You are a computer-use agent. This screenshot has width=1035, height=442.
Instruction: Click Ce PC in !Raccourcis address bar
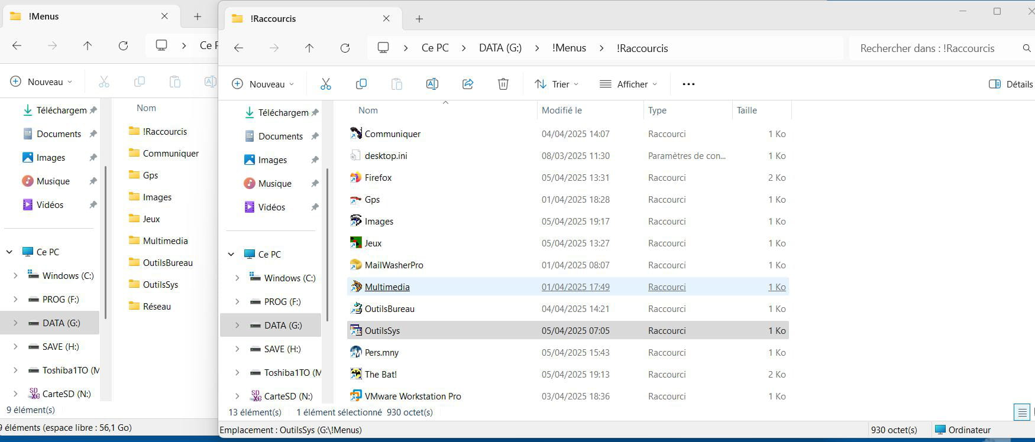435,48
